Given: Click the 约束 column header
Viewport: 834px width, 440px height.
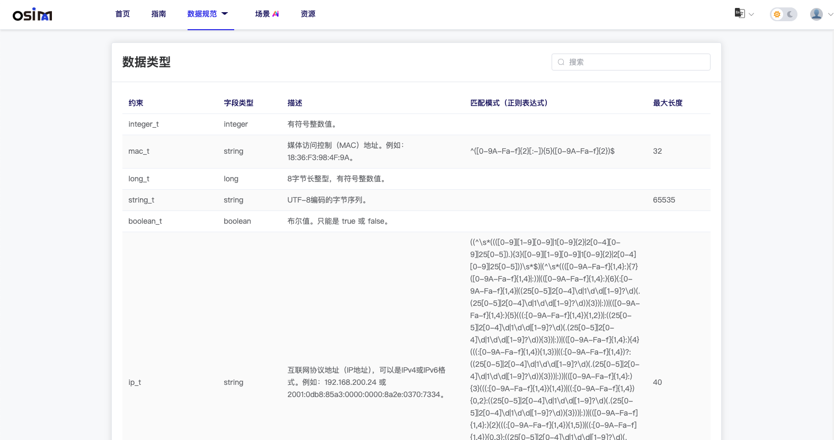Looking at the screenshot, I should pos(136,103).
